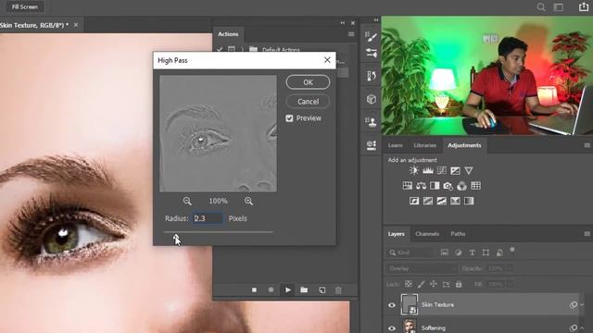Open the History panel icon
593x333 pixels.
tap(371, 76)
